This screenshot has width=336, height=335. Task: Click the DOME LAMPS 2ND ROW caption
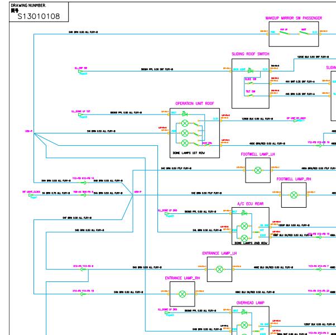click(x=251, y=243)
